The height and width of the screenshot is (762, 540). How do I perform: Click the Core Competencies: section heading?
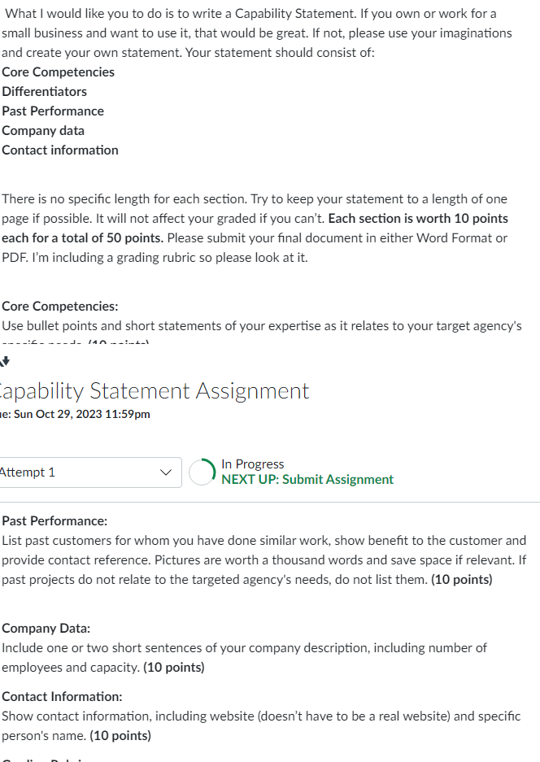(60, 306)
